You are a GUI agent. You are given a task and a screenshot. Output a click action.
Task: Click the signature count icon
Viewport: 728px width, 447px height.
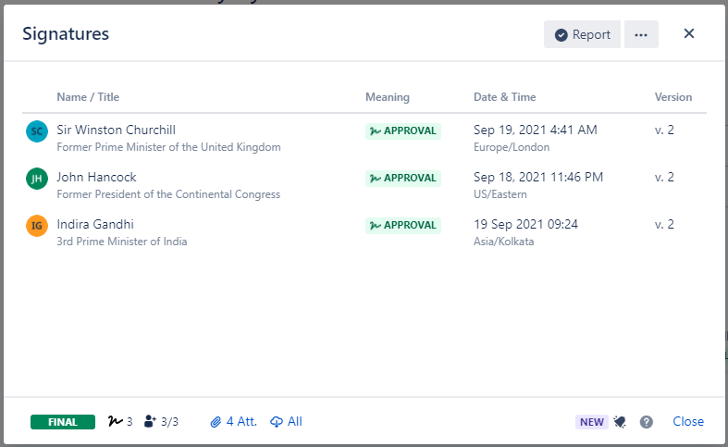tap(115, 422)
